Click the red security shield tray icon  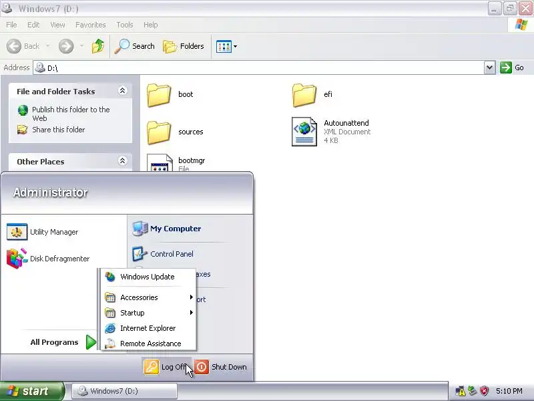tap(485, 391)
